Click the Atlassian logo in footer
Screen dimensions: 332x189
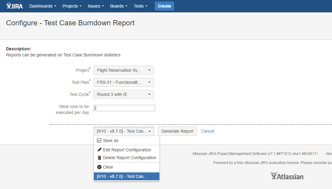coord(287,176)
